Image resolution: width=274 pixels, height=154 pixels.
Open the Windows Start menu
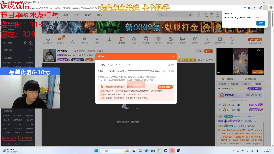96,151
